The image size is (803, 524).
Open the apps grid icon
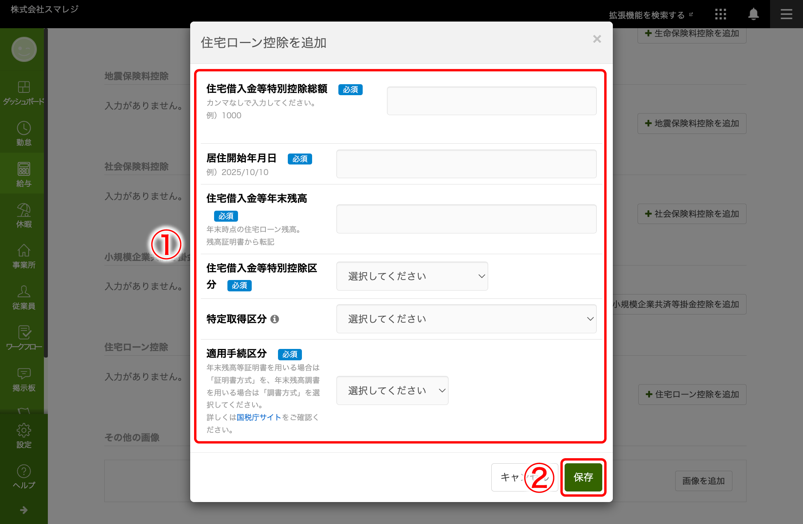click(x=720, y=14)
